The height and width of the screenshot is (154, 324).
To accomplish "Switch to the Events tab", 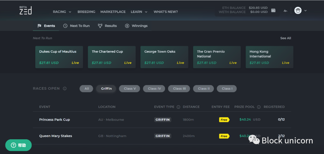I will (46, 26).
